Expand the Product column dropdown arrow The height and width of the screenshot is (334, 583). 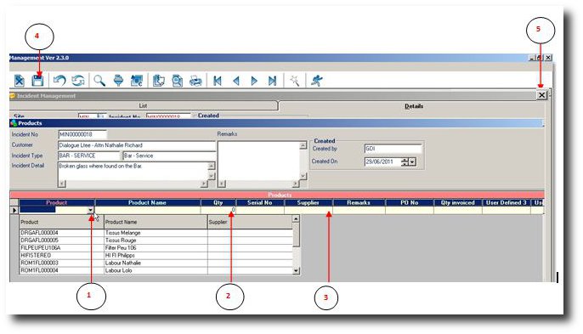(90, 210)
